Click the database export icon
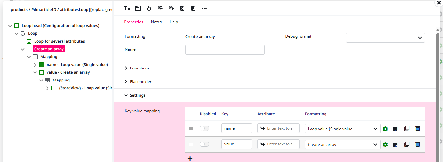Screen dimensions: 443x162 point(160,8)
